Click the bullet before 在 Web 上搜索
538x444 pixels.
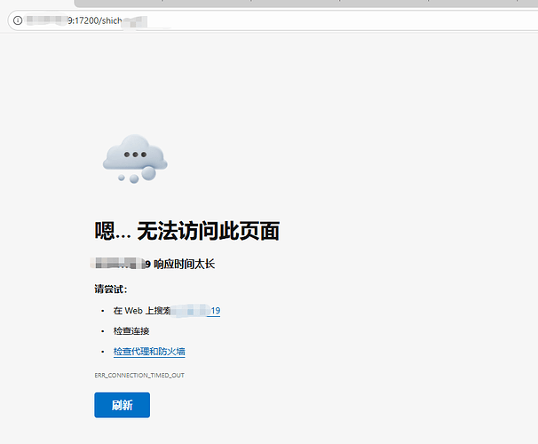pos(102,311)
